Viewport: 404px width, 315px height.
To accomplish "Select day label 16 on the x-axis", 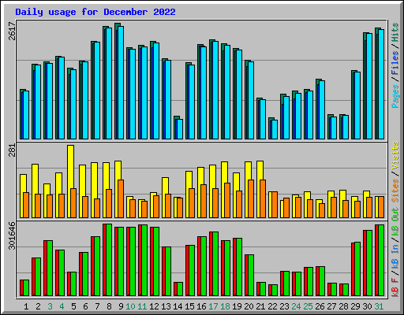I will coord(201,306).
